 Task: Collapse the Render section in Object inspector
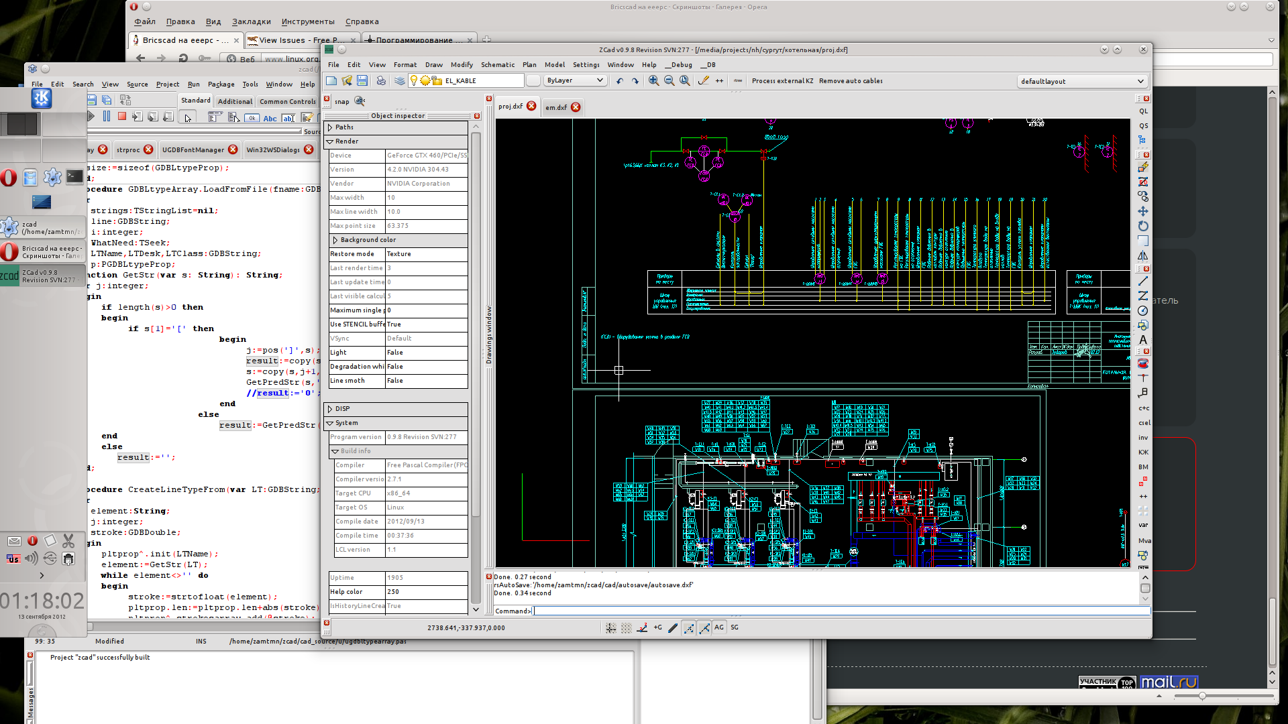coord(330,141)
